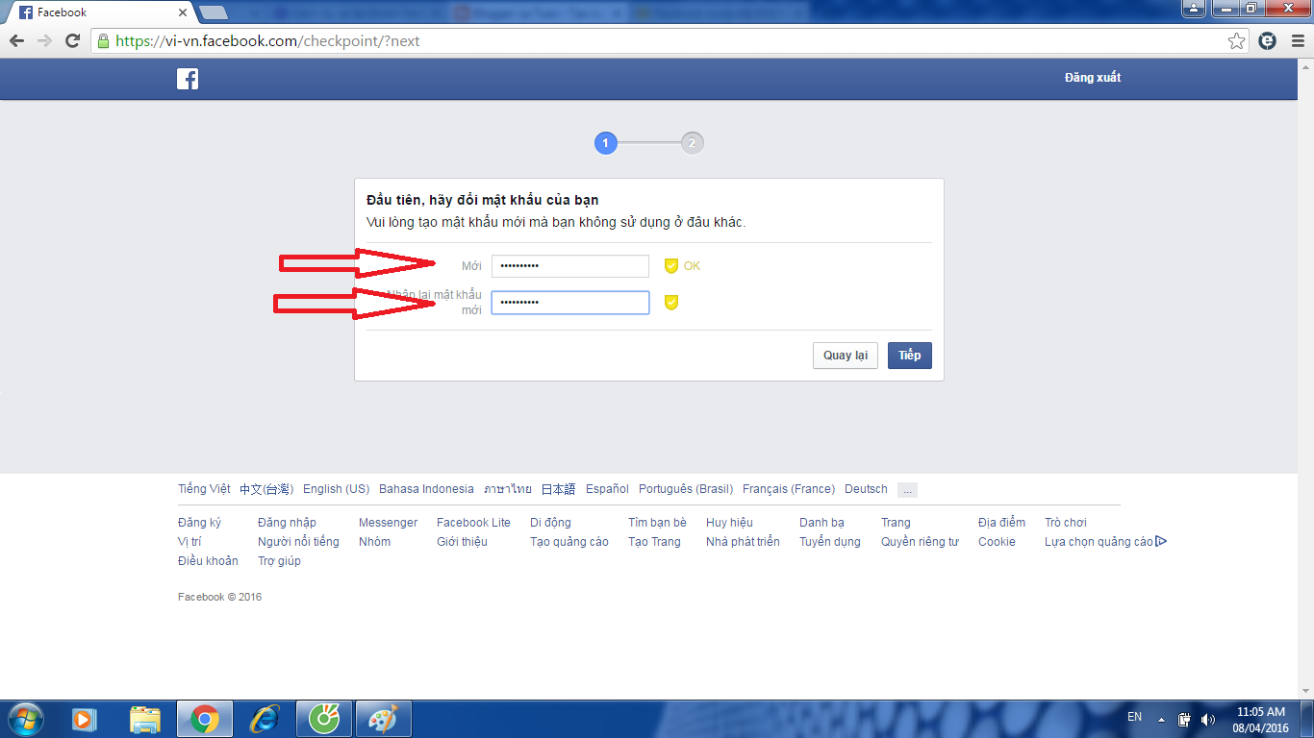This screenshot has height=738, width=1314.
Task: Select Español language link
Action: click(x=607, y=489)
